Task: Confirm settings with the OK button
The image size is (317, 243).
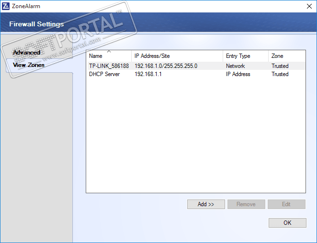Action: [x=287, y=223]
